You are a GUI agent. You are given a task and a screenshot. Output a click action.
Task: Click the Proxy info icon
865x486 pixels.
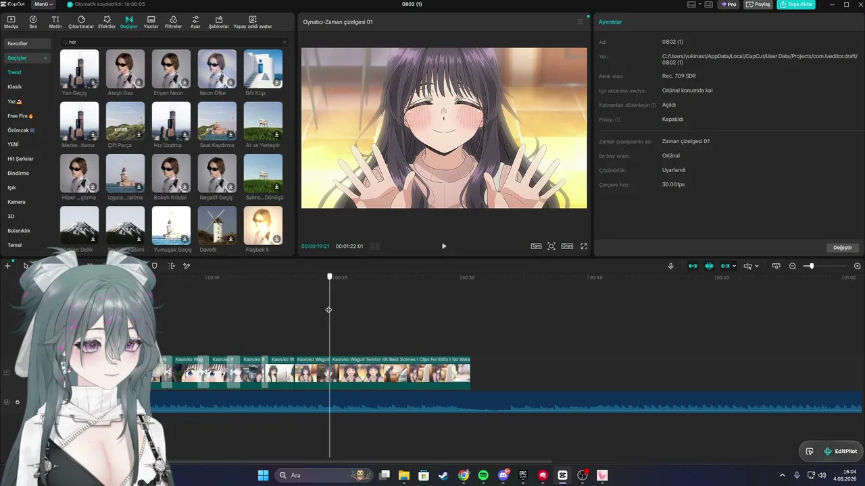(618, 119)
